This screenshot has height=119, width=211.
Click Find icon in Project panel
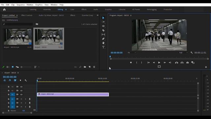(80, 67)
